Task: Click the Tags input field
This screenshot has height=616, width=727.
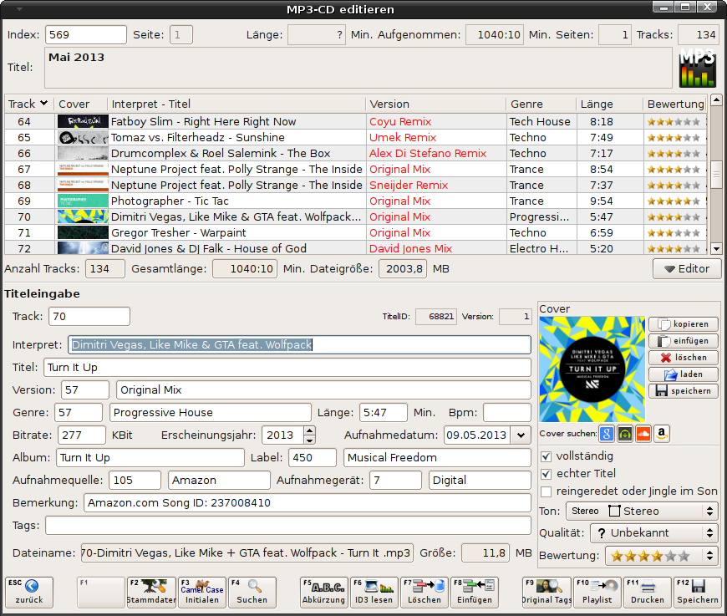Action: (x=288, y=526)
